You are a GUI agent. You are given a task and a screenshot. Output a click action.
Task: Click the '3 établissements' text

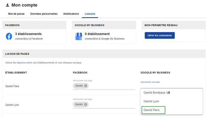click(x=28, y=34)
